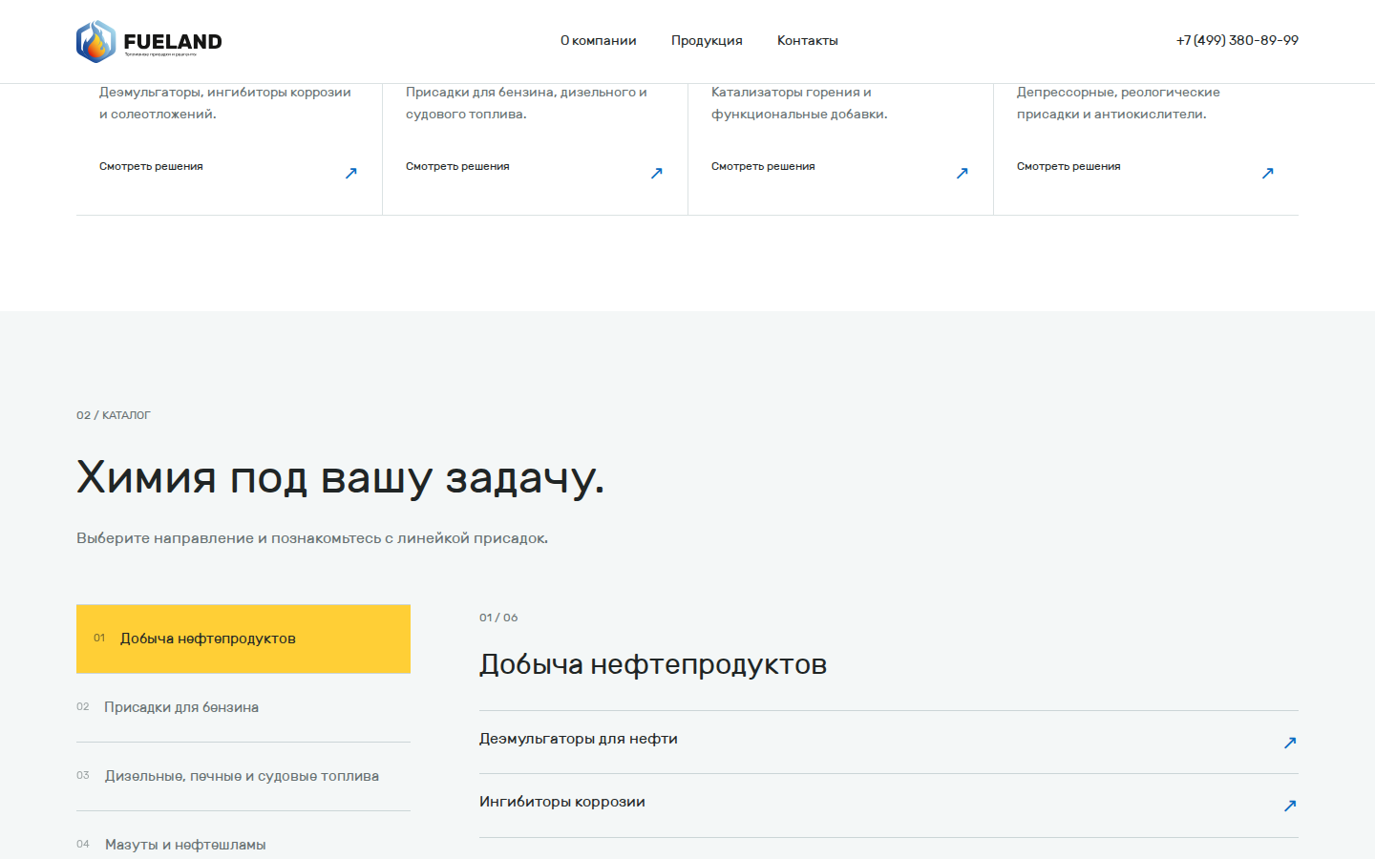Click arrow icon in Ингибиторы коррозии row
Image resolution: width=1375 pixels, height=859 pixels.
[1290, 806]
